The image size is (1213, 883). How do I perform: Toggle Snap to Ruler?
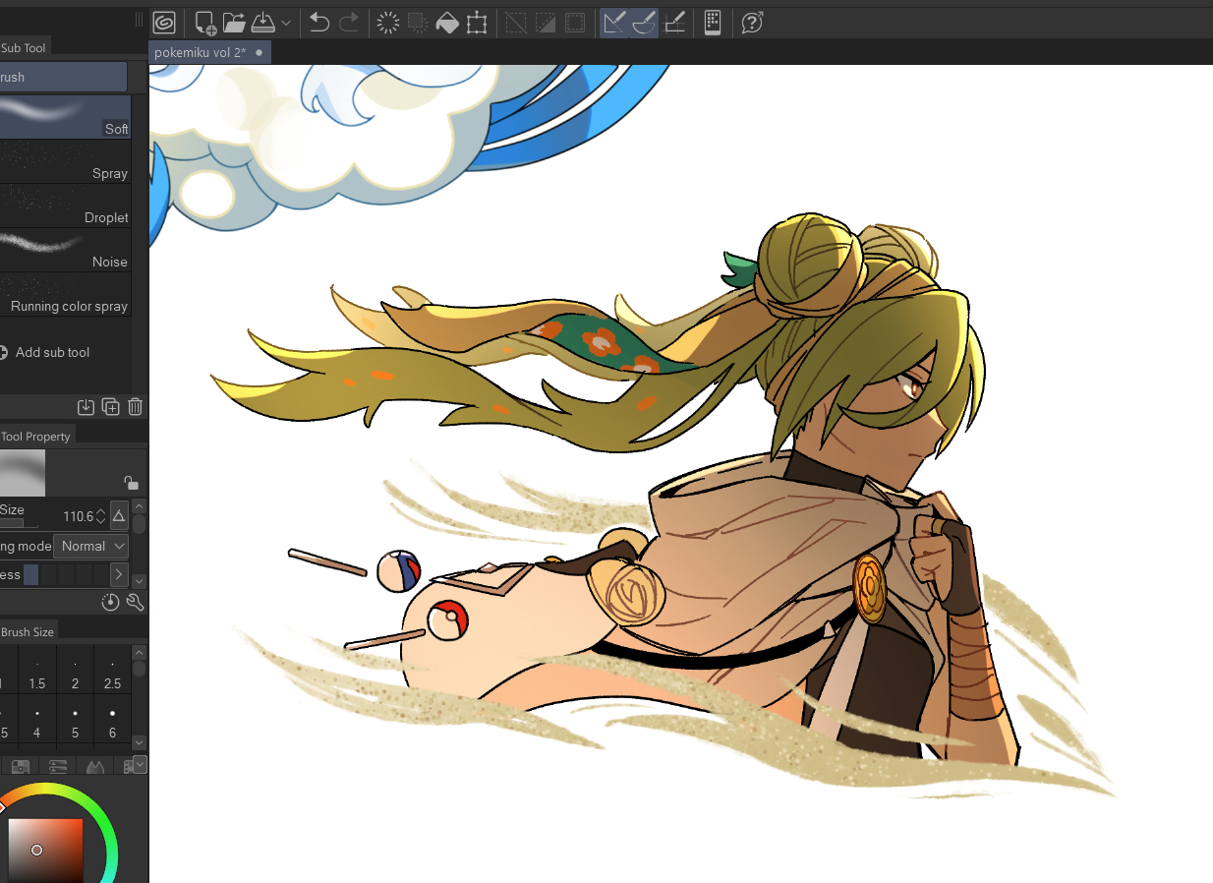tap(614, 23)
